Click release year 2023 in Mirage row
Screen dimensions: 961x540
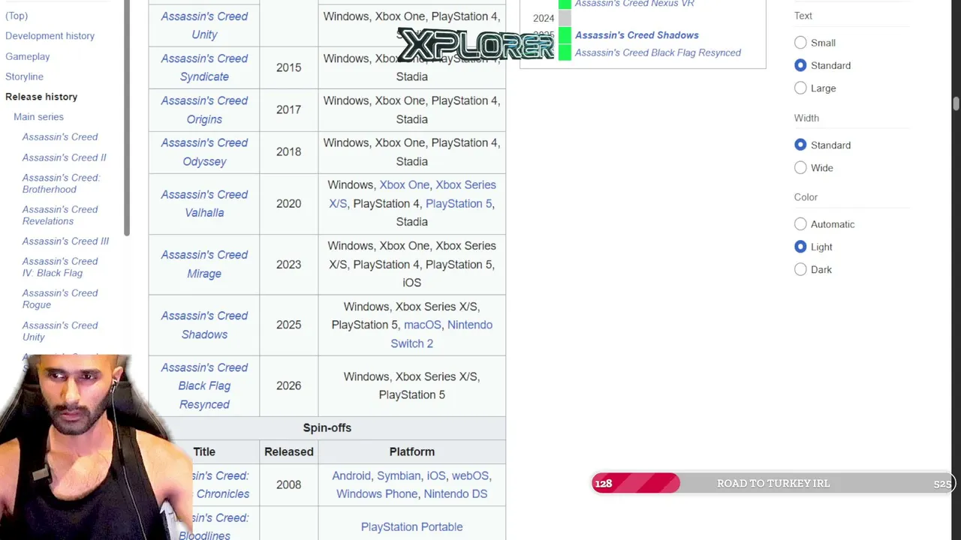click(x=288, y=264)
